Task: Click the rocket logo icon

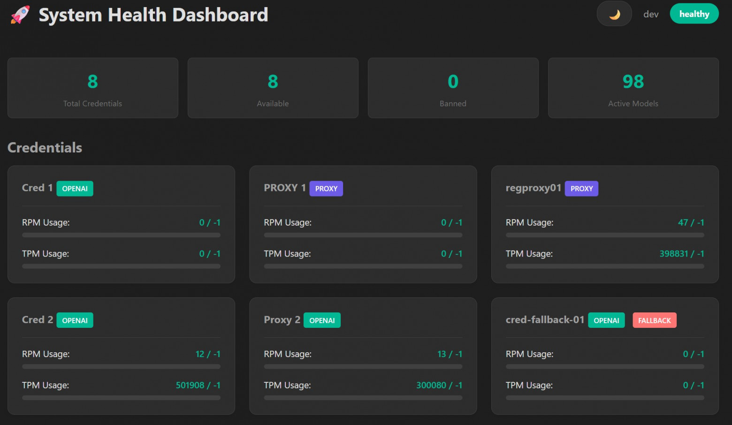Action: pos(20,15)
